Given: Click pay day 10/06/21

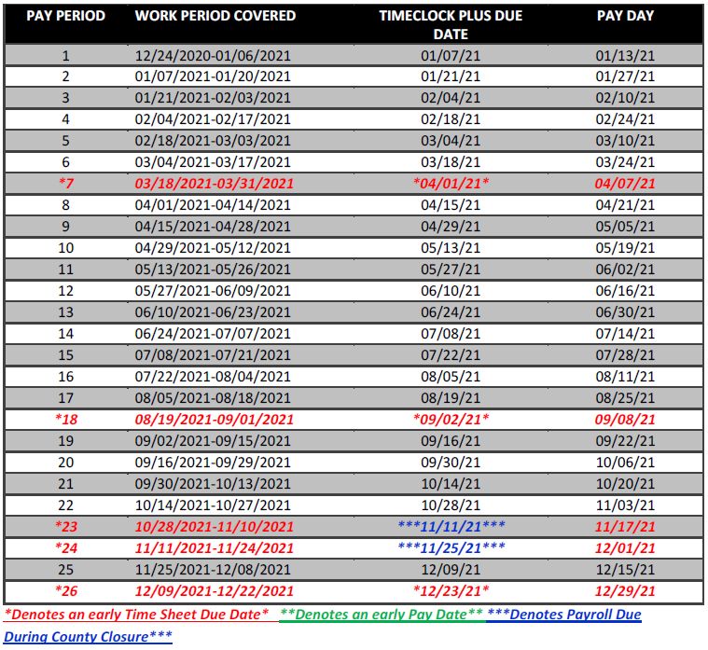Looking at the screenshot, I should (625, 463).
